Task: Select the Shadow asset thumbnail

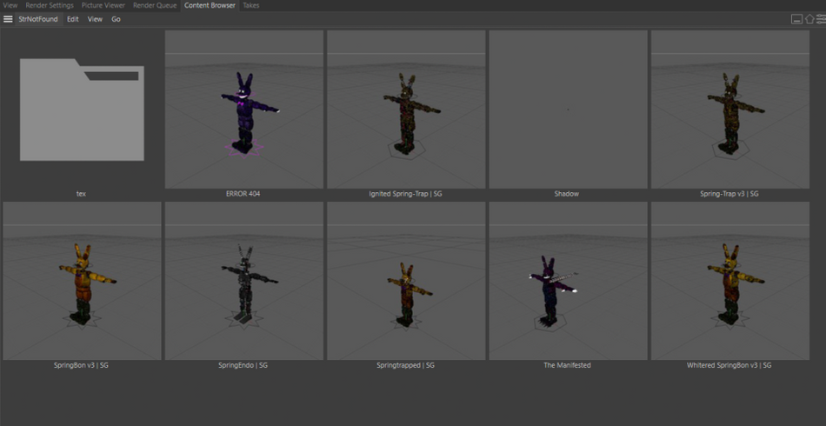Action: point(568,109)
